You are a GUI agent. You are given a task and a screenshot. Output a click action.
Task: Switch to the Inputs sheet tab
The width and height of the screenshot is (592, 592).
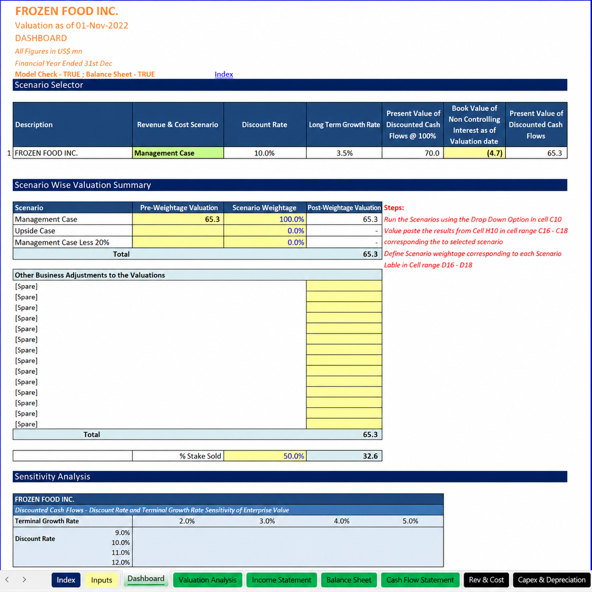pyautogui.click(x=101, y=580)
